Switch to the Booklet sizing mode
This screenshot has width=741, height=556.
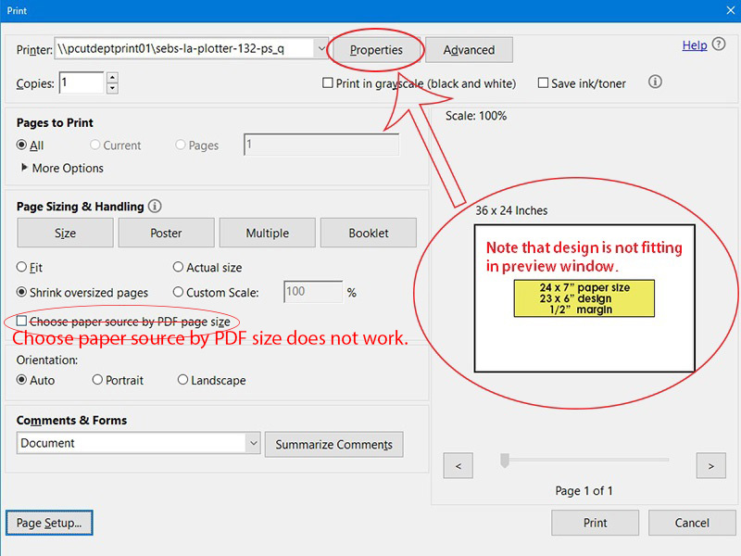368,234
